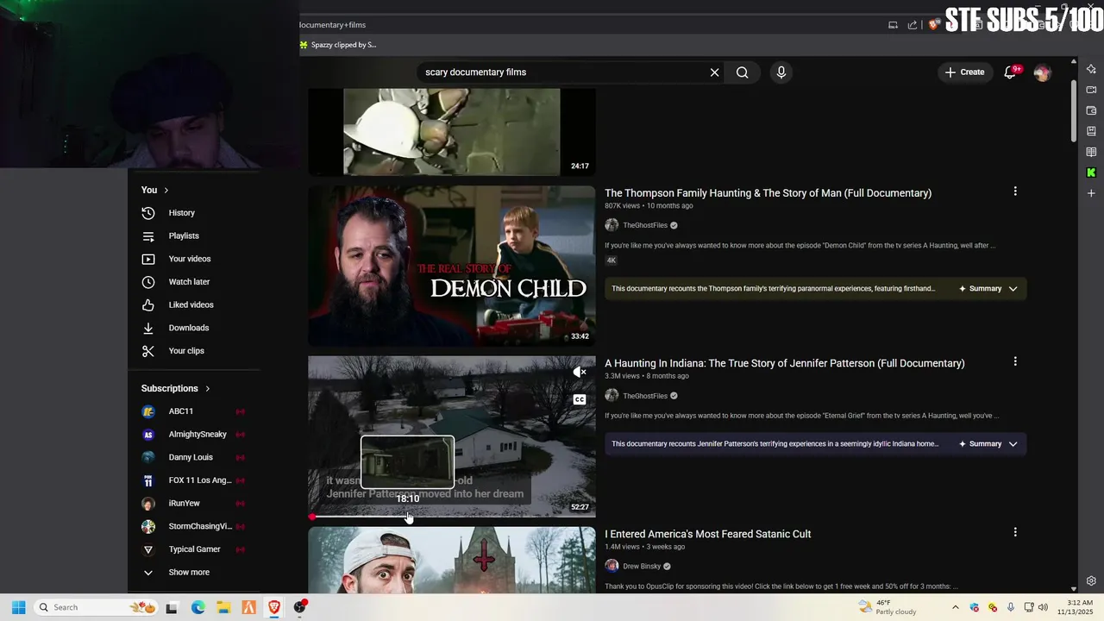
Task: Open Brave Leo AI sidebar icon
Action: pyautogui.click(x=1091, y=69)
